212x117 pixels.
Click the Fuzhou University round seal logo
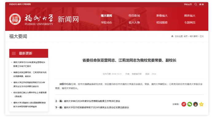pos(15,19)
